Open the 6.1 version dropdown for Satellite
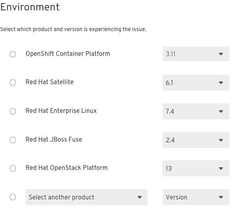239x211 pixels. (x=196, y=83)
